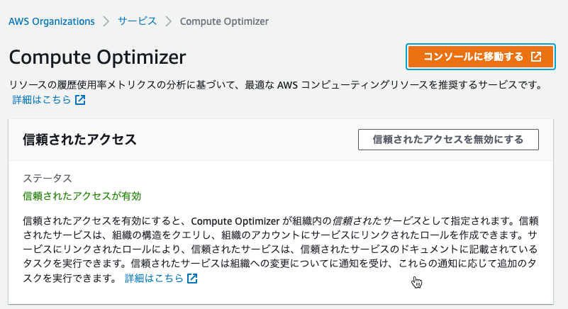
Task: Click the Compute Optimizer page heading
Action: pyautogui.click(x=97, y=57)
